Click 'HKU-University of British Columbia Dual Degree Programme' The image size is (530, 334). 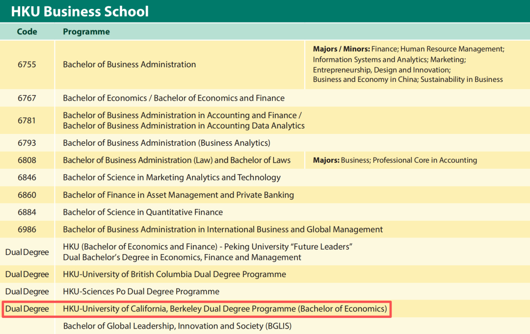(x=174, y=274)
